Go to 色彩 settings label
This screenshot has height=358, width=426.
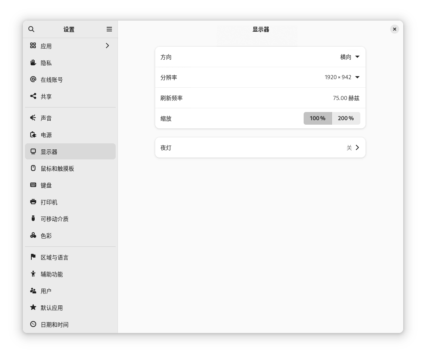(x=46, y=236)
